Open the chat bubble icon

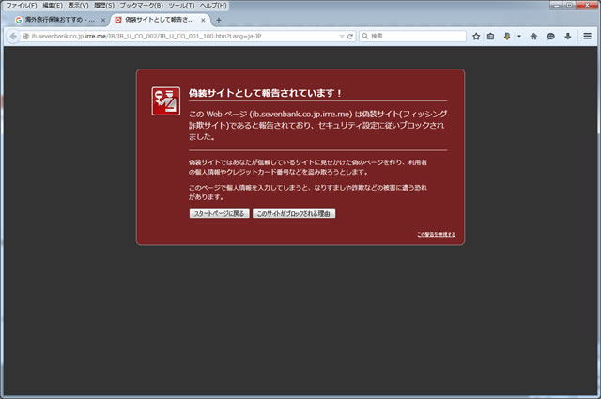coord(551,36)
